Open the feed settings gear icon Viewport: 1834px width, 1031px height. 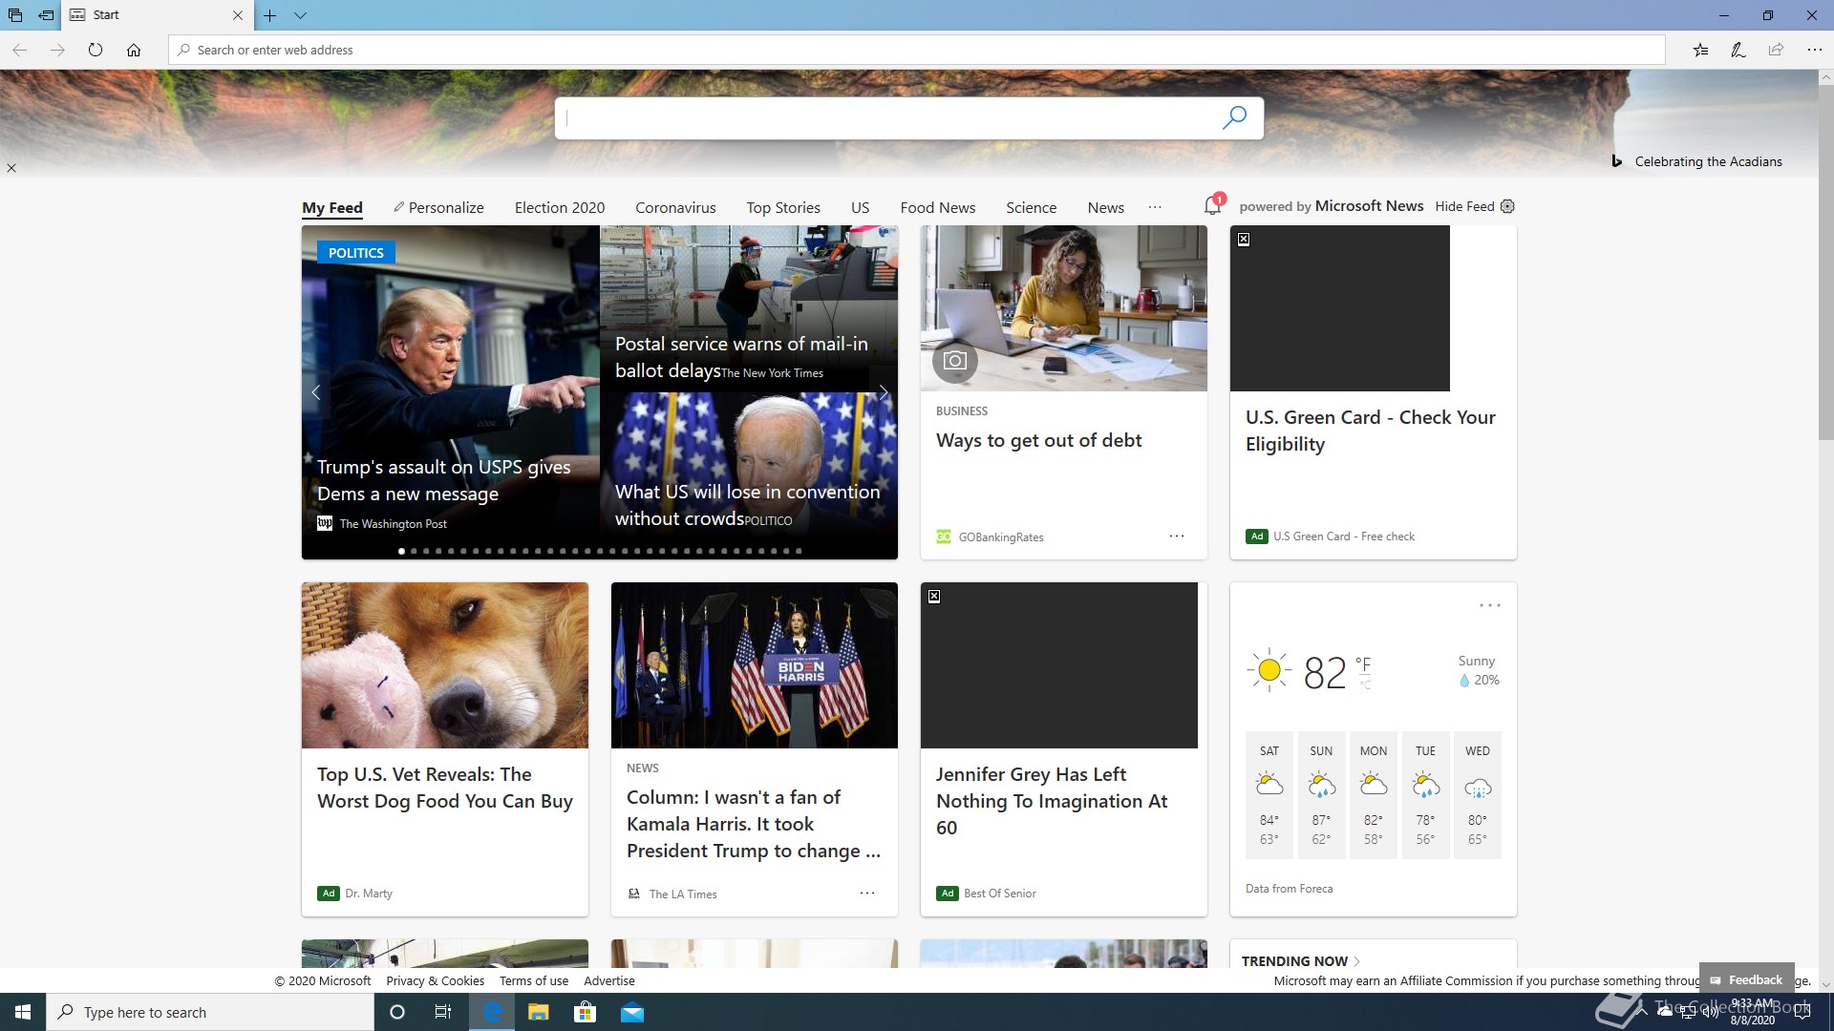[x=1507, y=206]
